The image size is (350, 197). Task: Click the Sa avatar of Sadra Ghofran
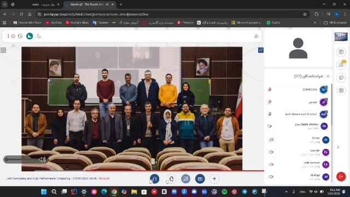pos(324,126)
